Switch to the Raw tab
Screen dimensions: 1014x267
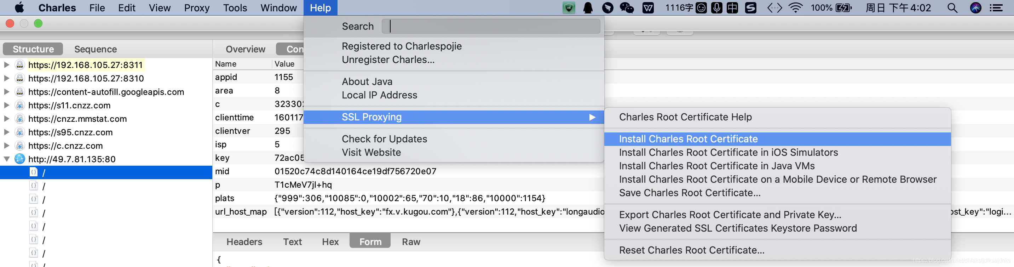tap(411, 242)
